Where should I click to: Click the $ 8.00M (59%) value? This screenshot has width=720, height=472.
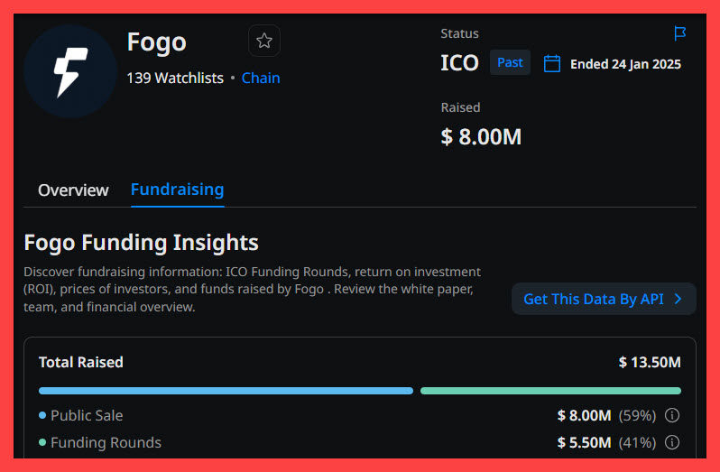pyautogui.click(x=606, y=415)
